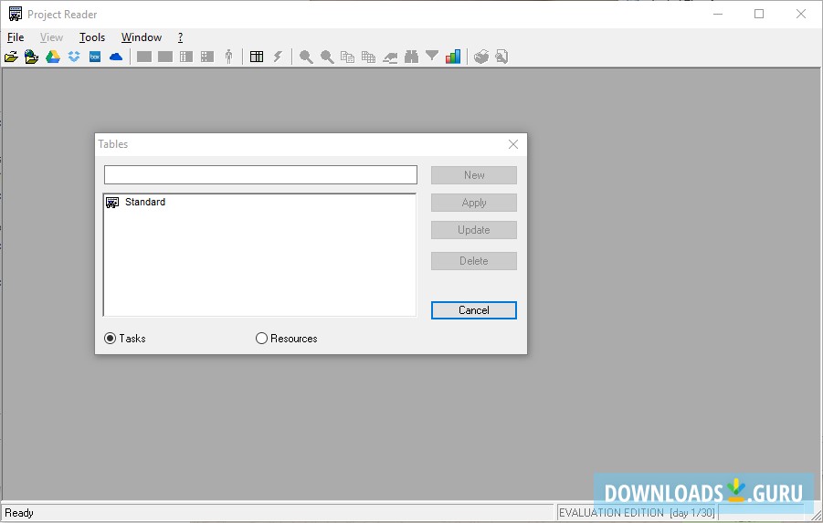This screenshot has width=823, height=523.
Task: Click the second gray view rectangle icon
Action: click(164, 57)
